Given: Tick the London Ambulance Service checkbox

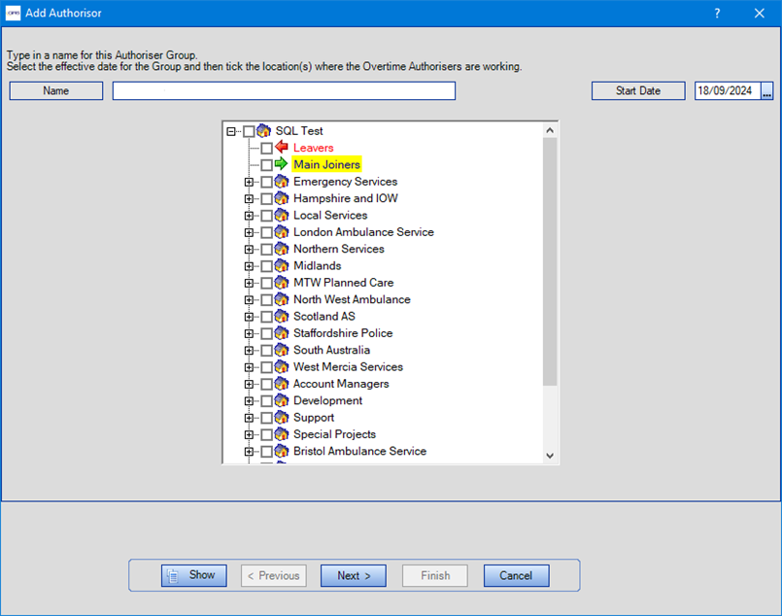Looking at the screenshot, I should tap(267, 233).
